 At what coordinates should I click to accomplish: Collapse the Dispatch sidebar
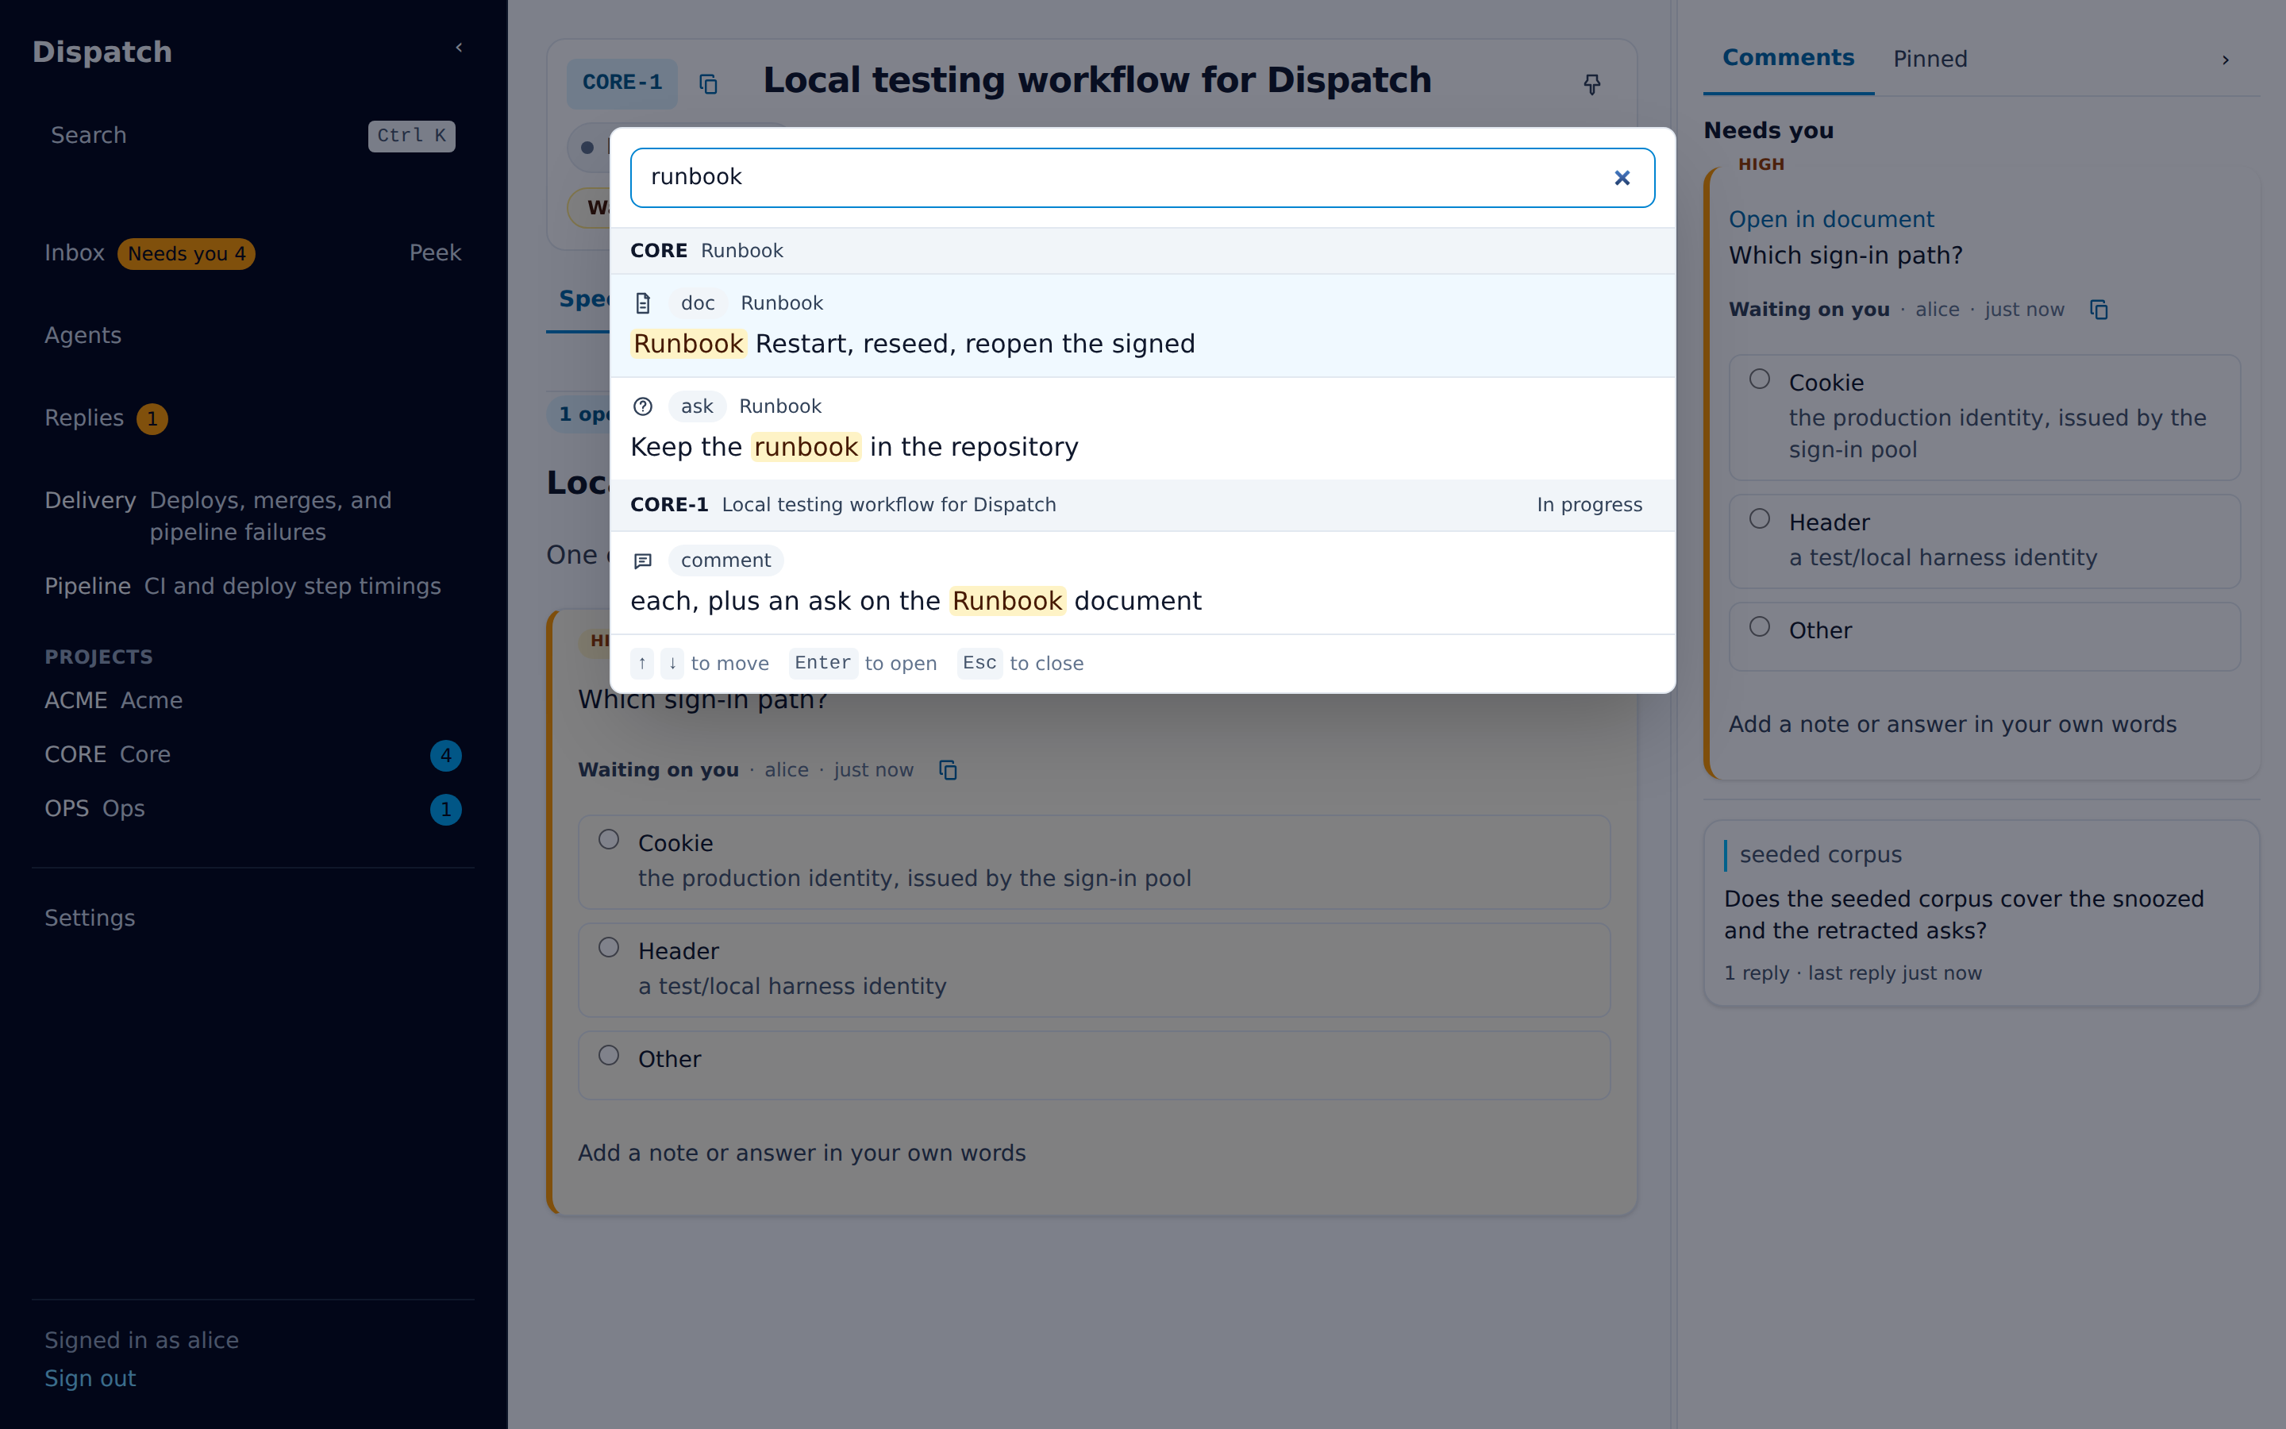[459, 48]
